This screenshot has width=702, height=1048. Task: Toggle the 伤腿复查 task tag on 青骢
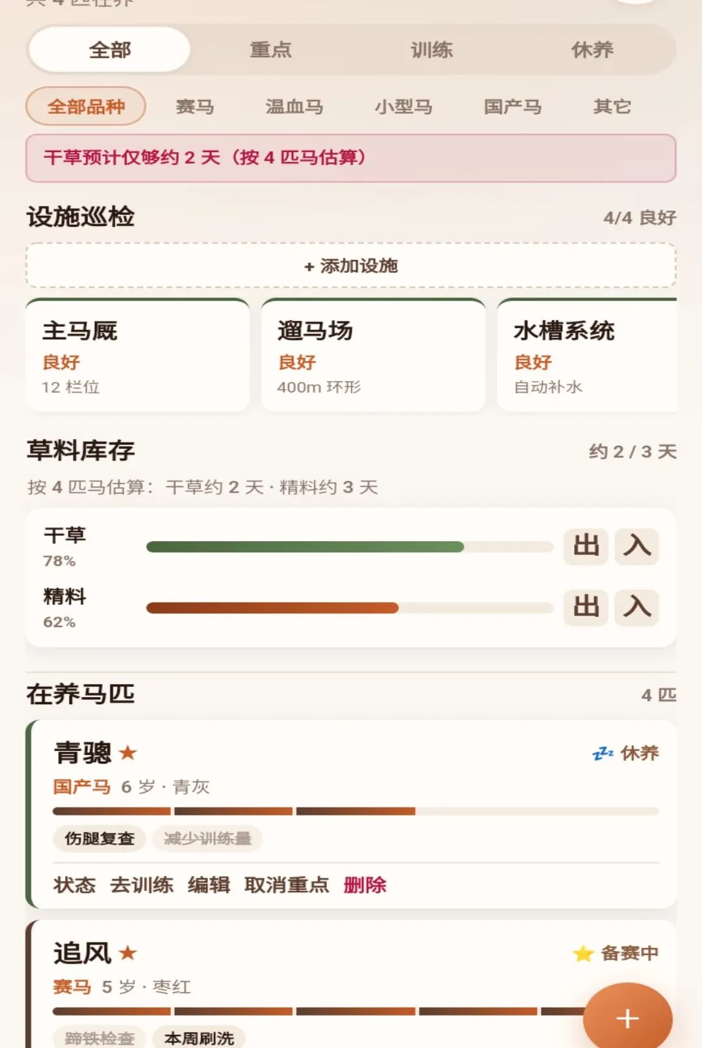(x=99, y=838)
